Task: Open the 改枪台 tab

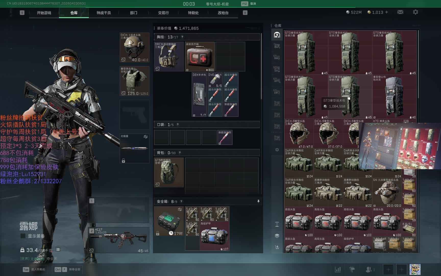Action: point(223,13)
